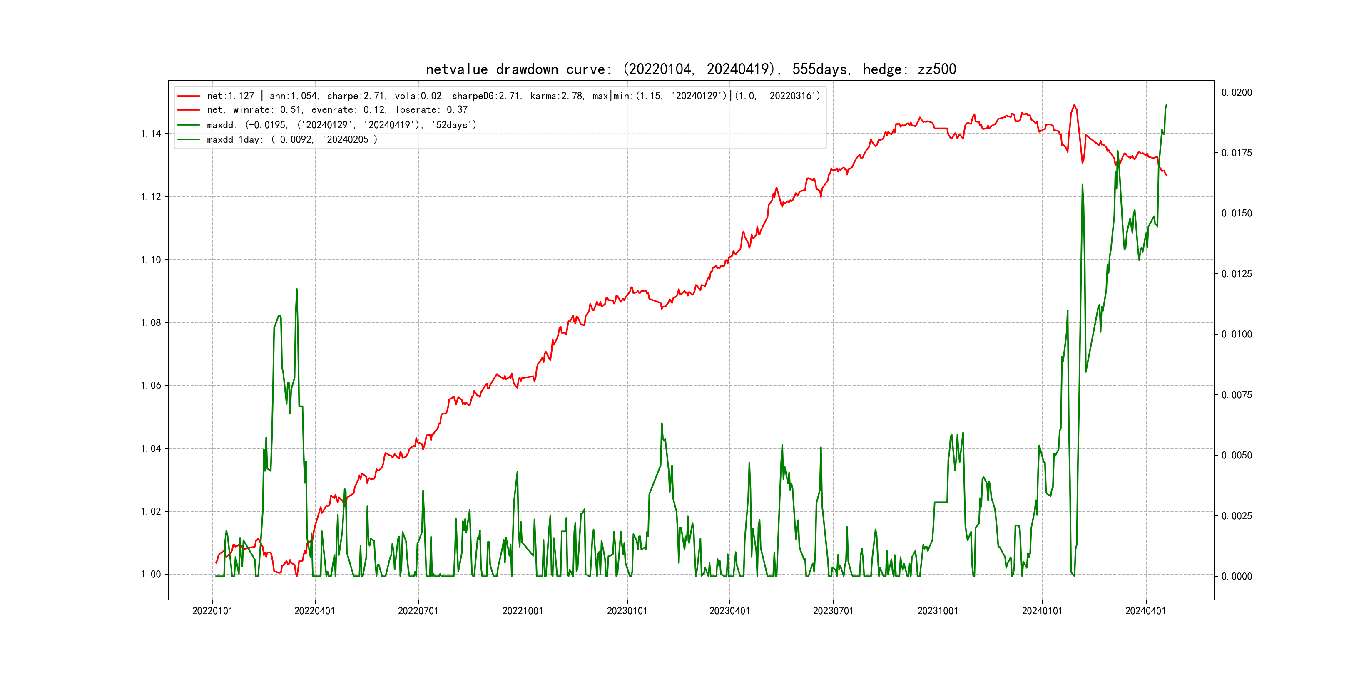Click the 20240401 x-axis date label
This screenshot has height=674, width=1349.
(1145, 611)
